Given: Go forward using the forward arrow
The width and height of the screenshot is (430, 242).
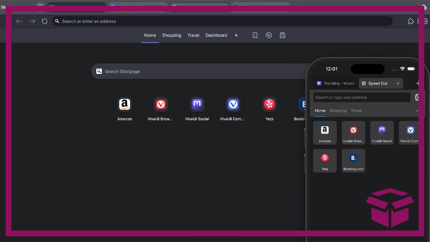Looking at the screenshot, I should tap(32, 21).
